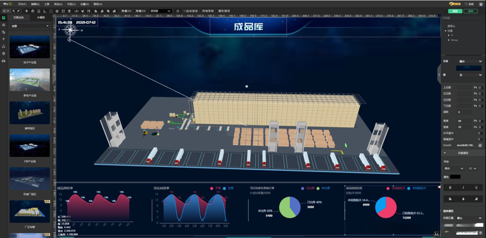Expand the Group tree node
Image resolution: width=486 pixels, height=238 pixels.
[448, 40]
